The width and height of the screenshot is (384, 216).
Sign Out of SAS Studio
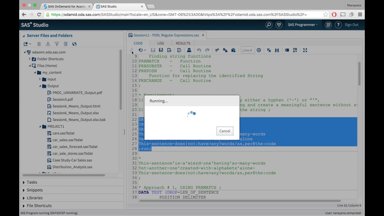(351, 25)
